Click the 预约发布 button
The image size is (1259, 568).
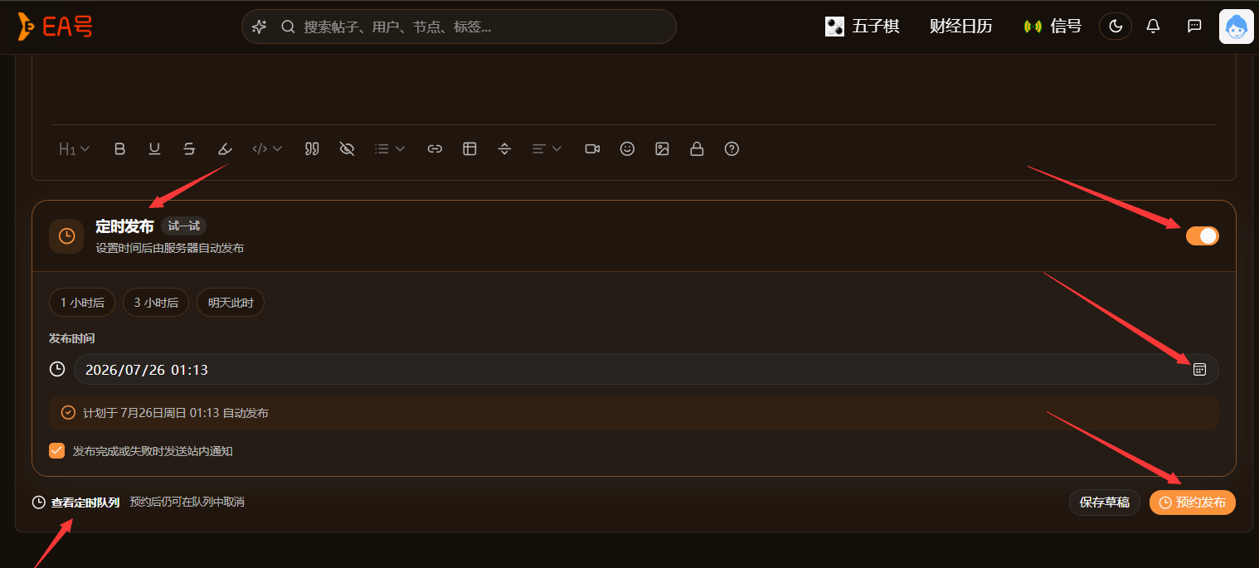coord(1192,502)
